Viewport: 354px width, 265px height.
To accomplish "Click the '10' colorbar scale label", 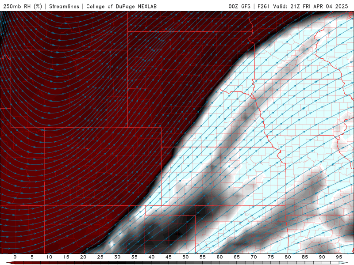I will 49,257.
